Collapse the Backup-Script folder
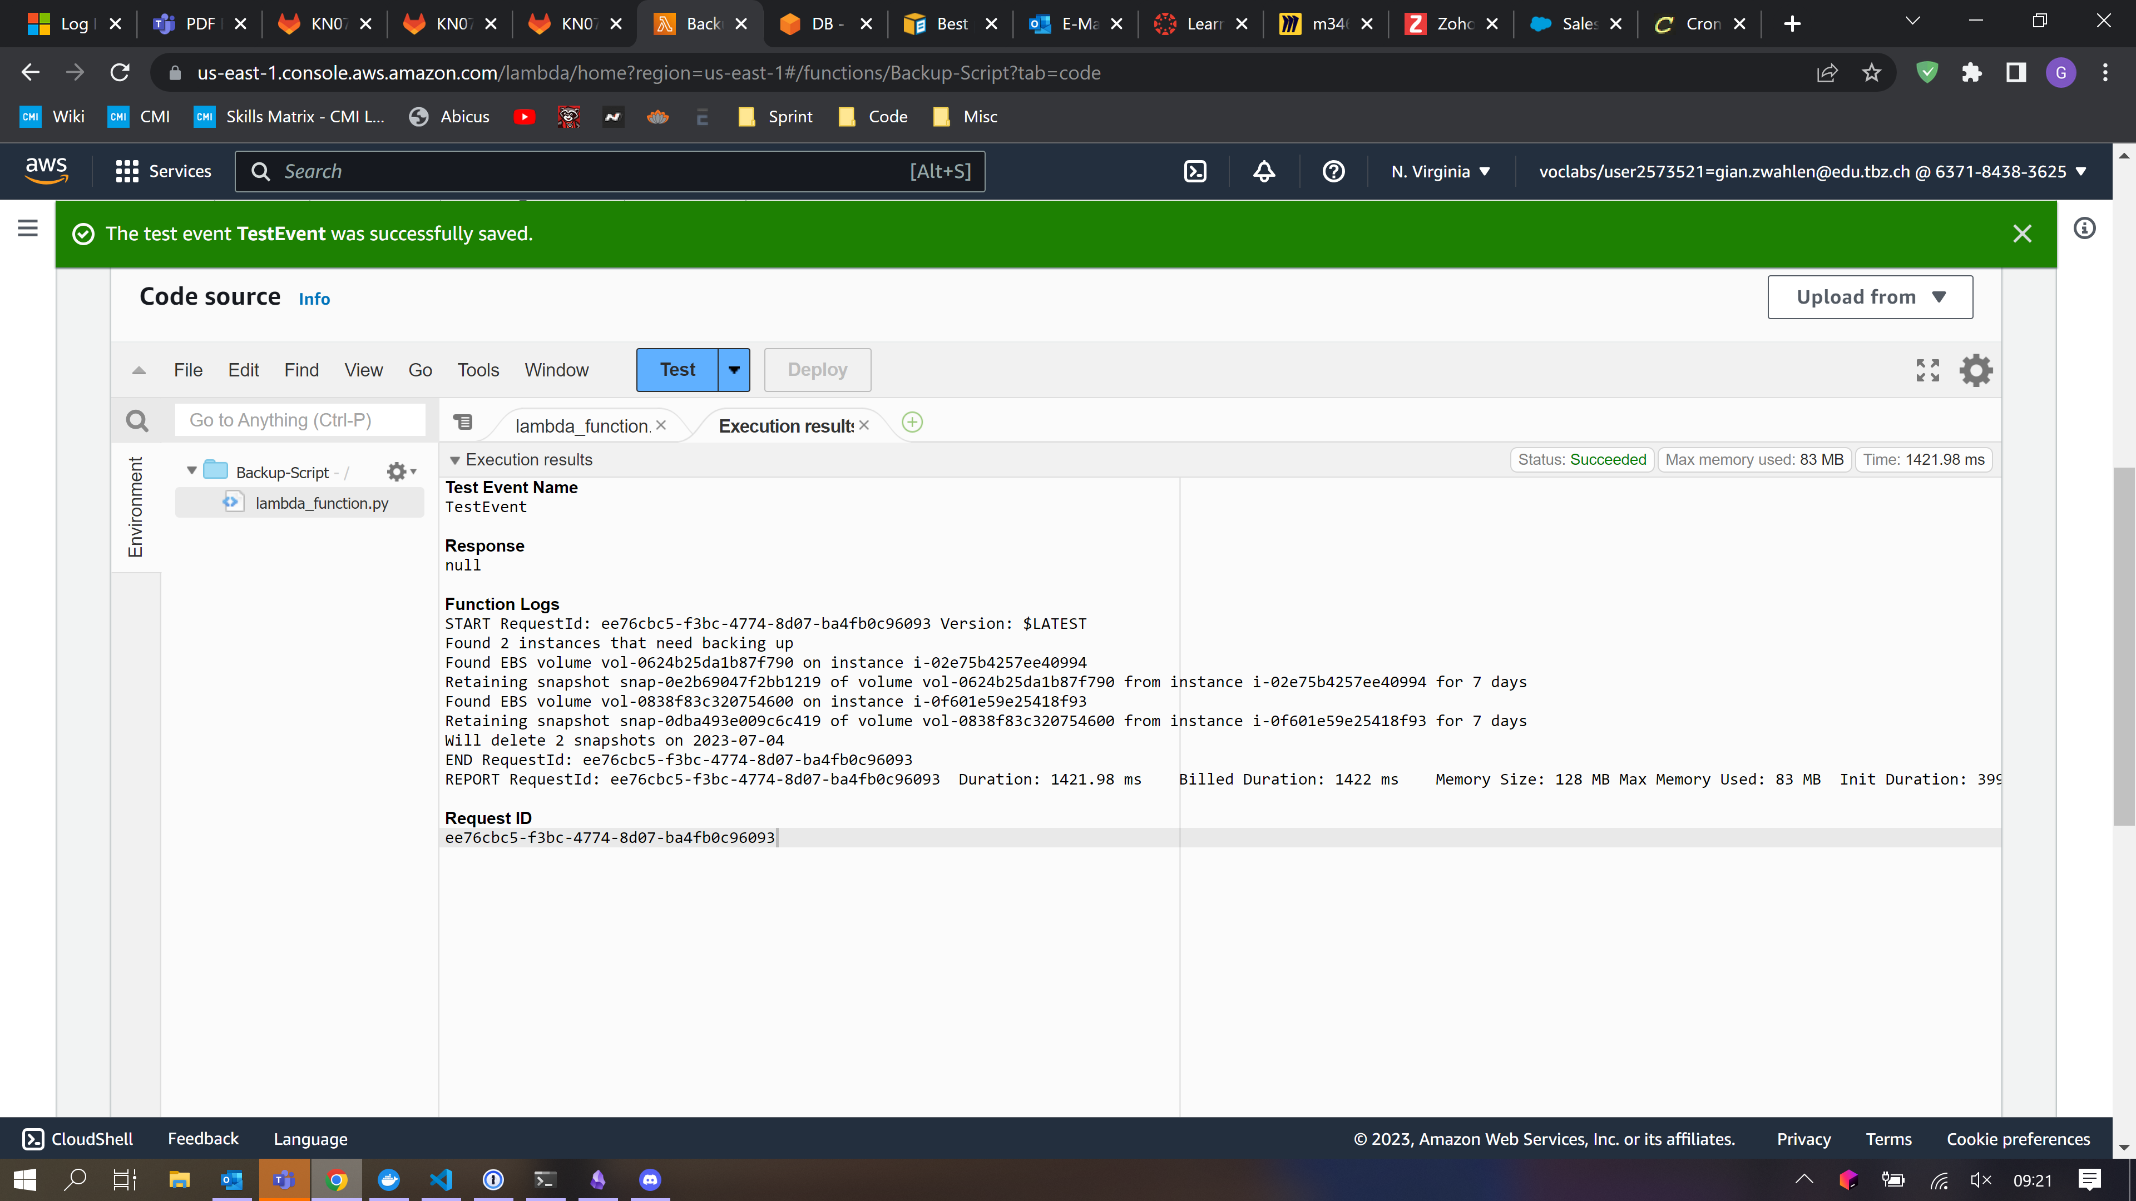Viewport: 2136px width, 1201px height. coord(191,471)
